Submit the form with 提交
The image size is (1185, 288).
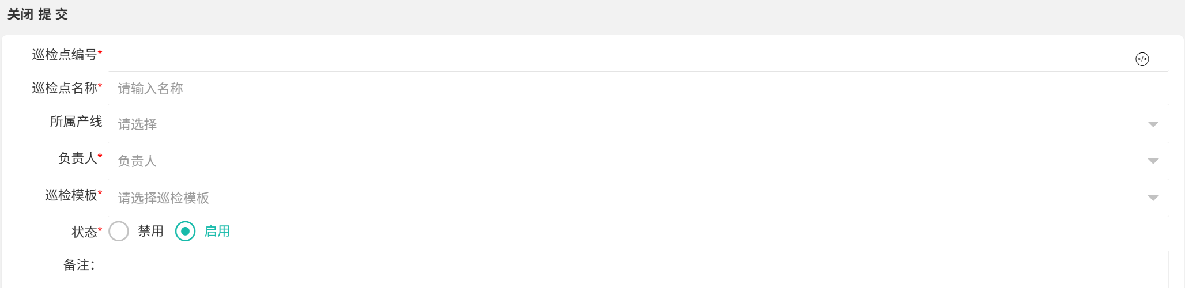(54, 14)
